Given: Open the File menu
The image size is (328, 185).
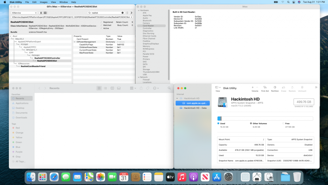Looking at the screenshot, I should tap(27, 2).
